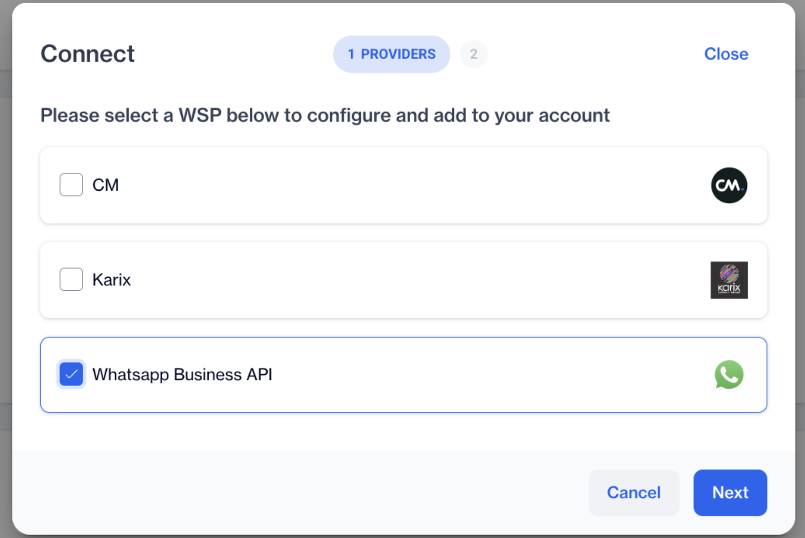Click the Whatsapp Business API label
The height and width of the screenshot is (538, 805).
pyautogui.click(x=182, y=375)
